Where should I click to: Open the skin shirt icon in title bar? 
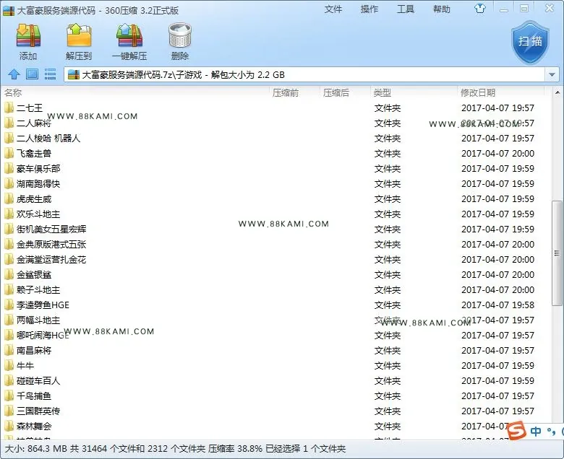pyautogui.click(x=480, y=9)
